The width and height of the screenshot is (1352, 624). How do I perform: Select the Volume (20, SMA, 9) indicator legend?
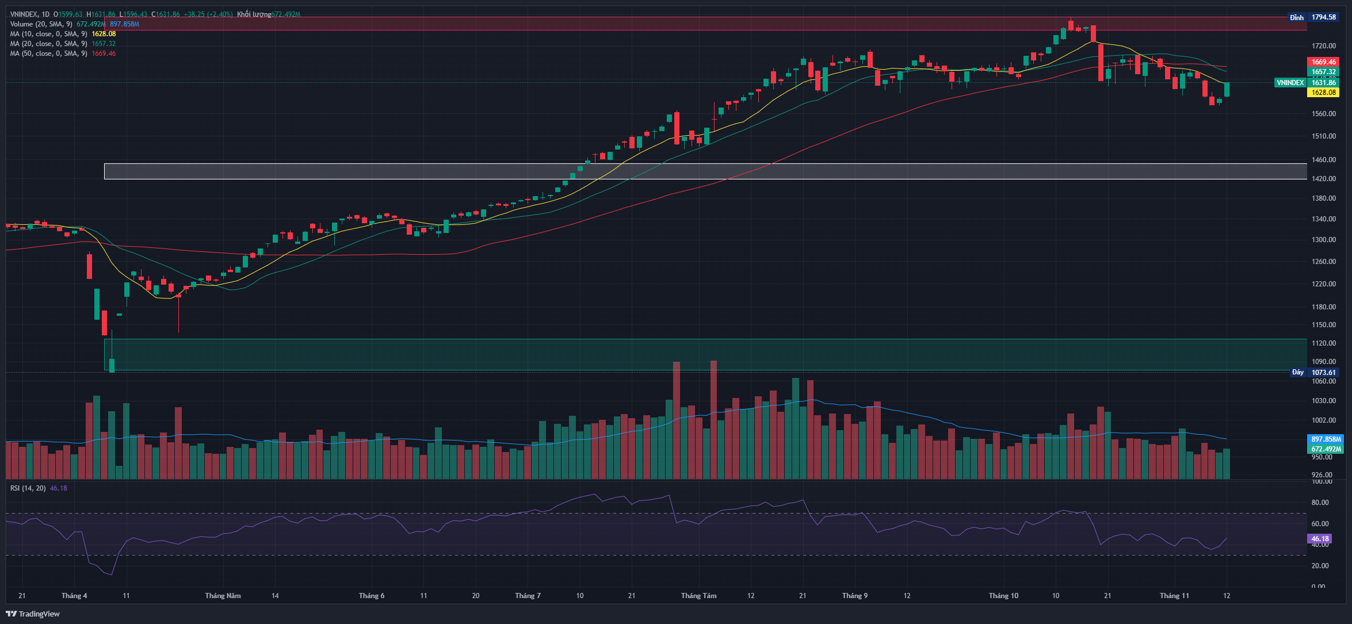(x=40, y=24)
